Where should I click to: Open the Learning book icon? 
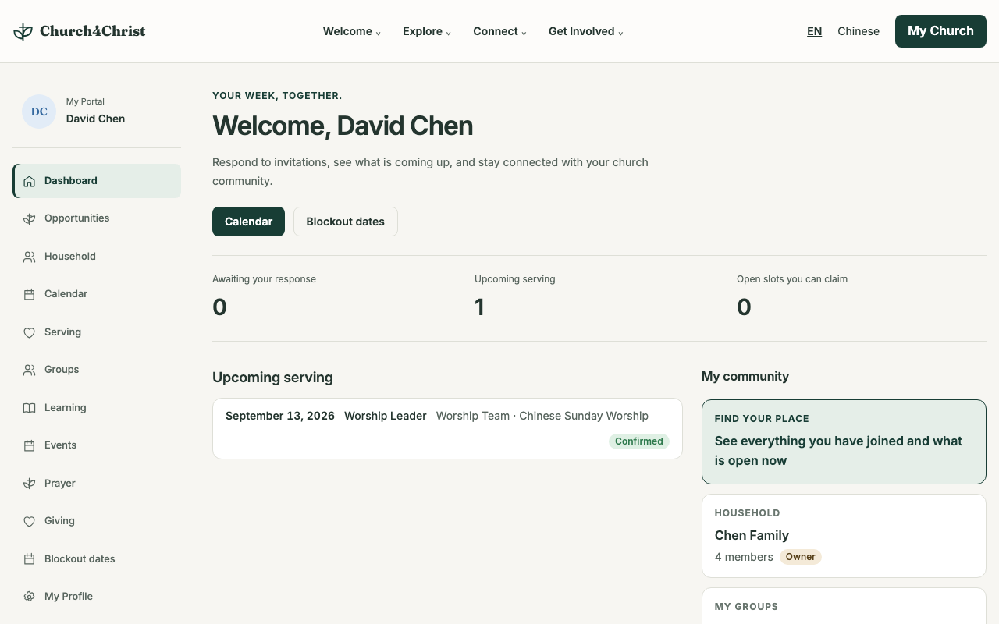click(x=29, y=408)
